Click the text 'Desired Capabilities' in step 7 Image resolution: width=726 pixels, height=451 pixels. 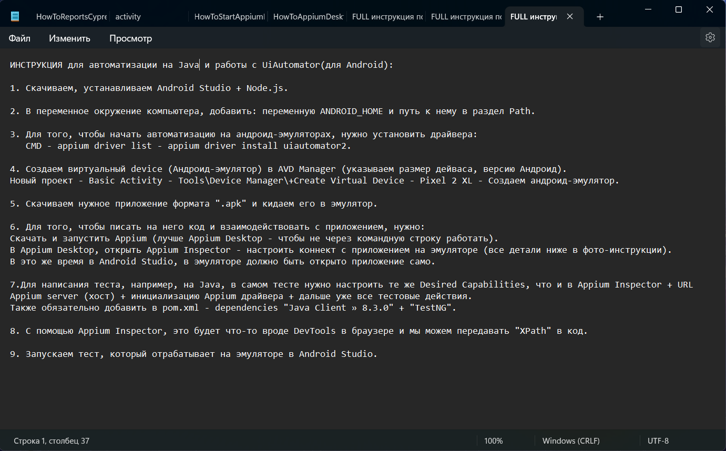473,285
